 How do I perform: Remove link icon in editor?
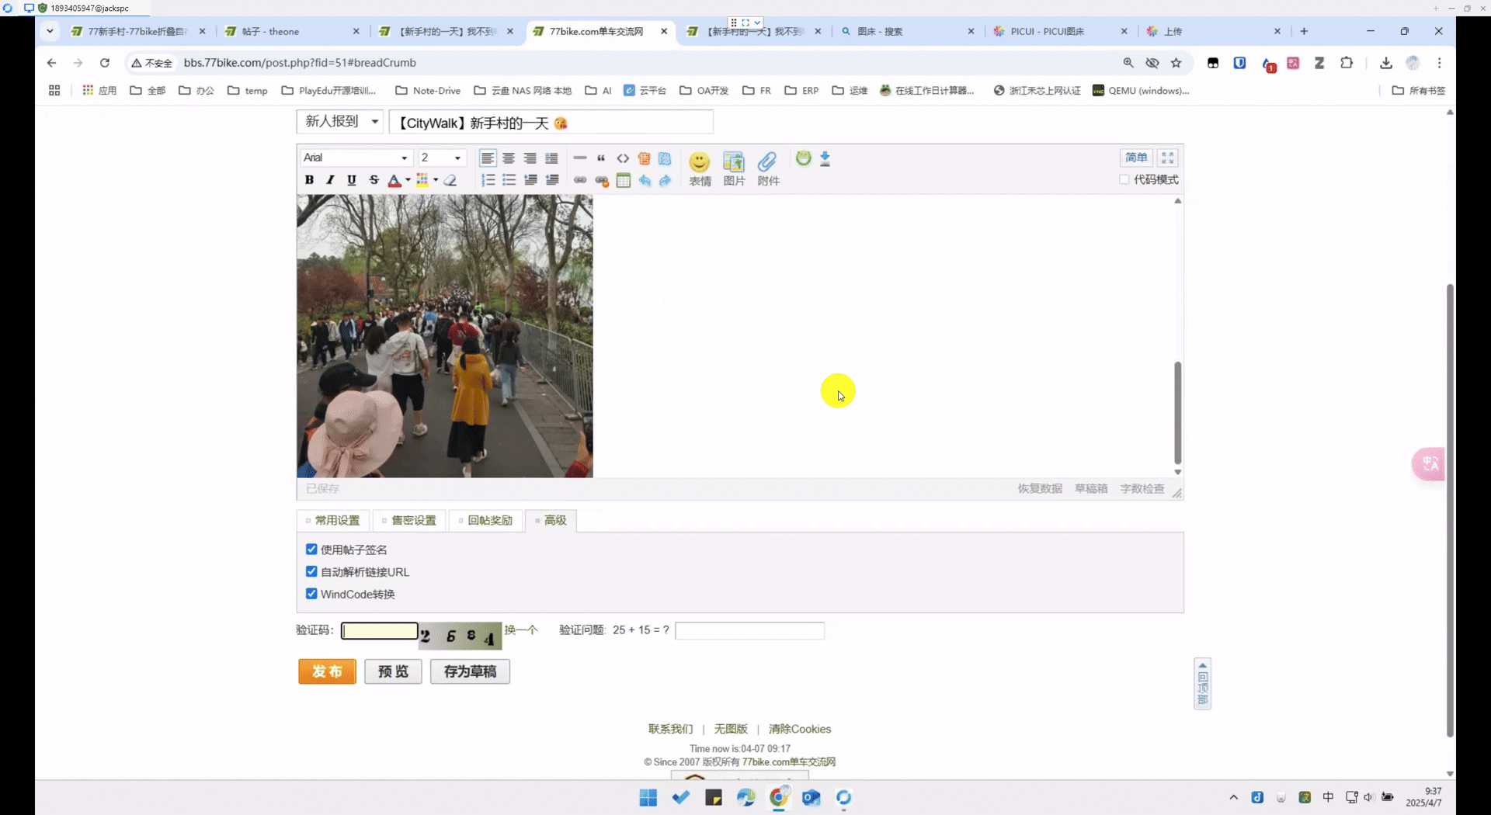click(602, 180)
